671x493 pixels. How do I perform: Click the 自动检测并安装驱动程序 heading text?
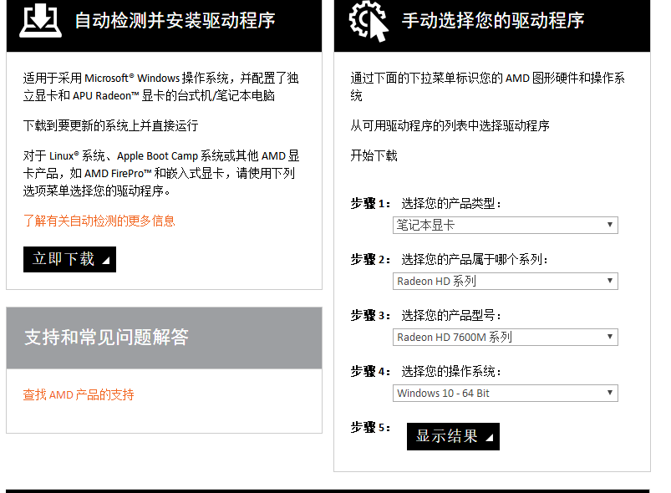[175, 21]
